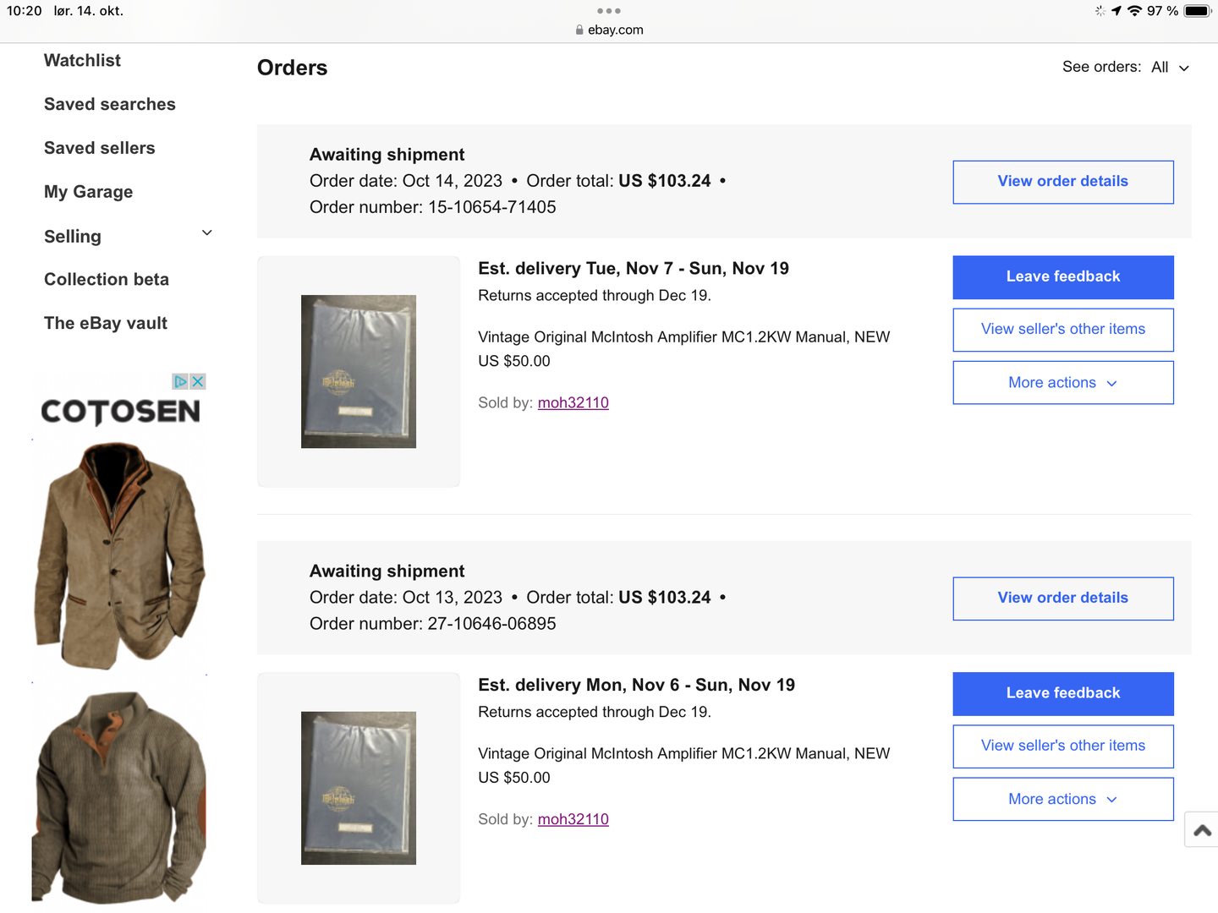Go to Saved searches
Screen dimensions: 1218x913
click(110, 105)
